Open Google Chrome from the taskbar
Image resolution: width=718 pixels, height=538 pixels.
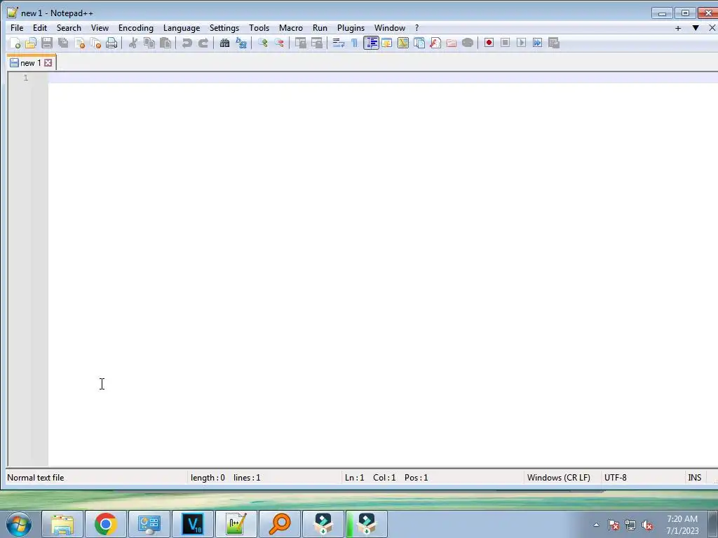coord(106,524)
